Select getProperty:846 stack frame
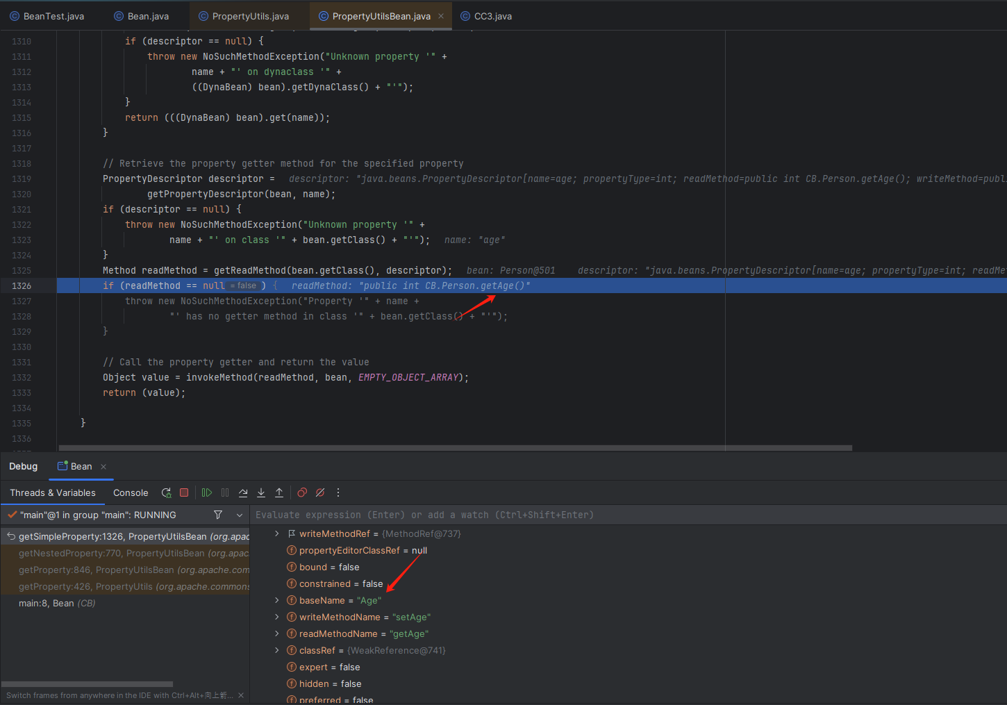 [125, 570]
